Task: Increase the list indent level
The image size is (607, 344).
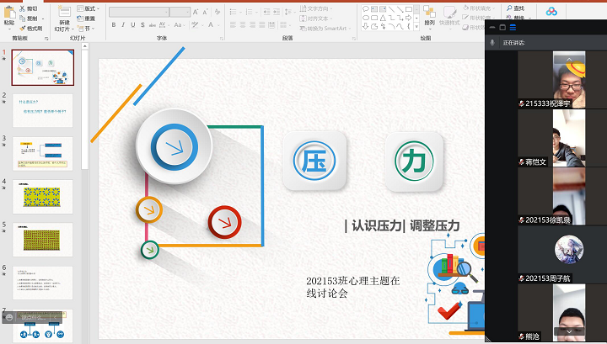Action: pos(277,12)
